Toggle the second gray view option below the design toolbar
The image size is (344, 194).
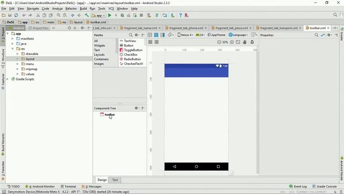point(156,42)
